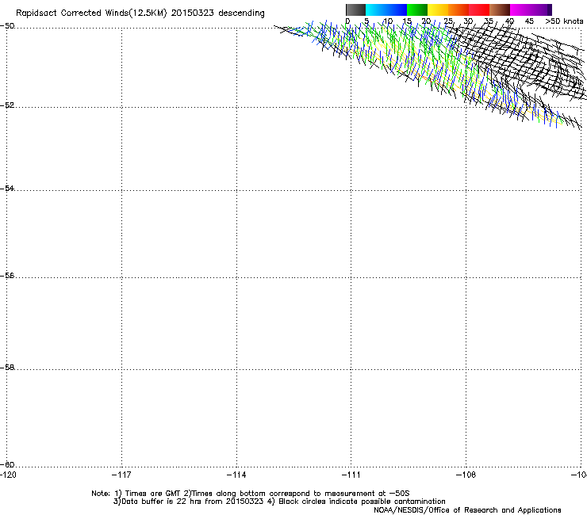The height and width of the screenshot is (515, 587).
Task: Click the orange 25-30 knots color swatch
Action: pos(458,10)
